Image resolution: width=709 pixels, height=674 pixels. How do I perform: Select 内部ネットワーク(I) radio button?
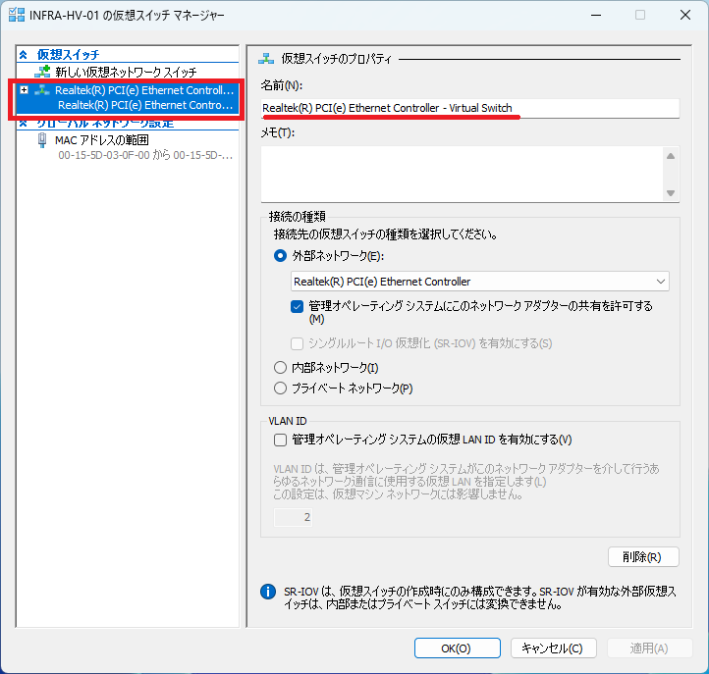(280, 367)
